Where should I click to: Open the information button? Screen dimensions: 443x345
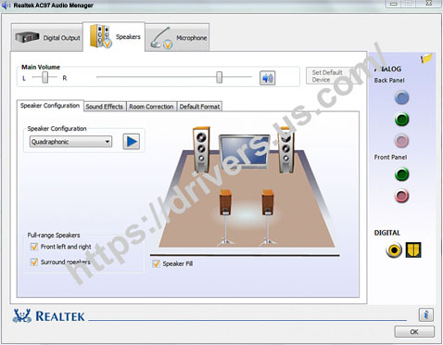coord(426,315)
